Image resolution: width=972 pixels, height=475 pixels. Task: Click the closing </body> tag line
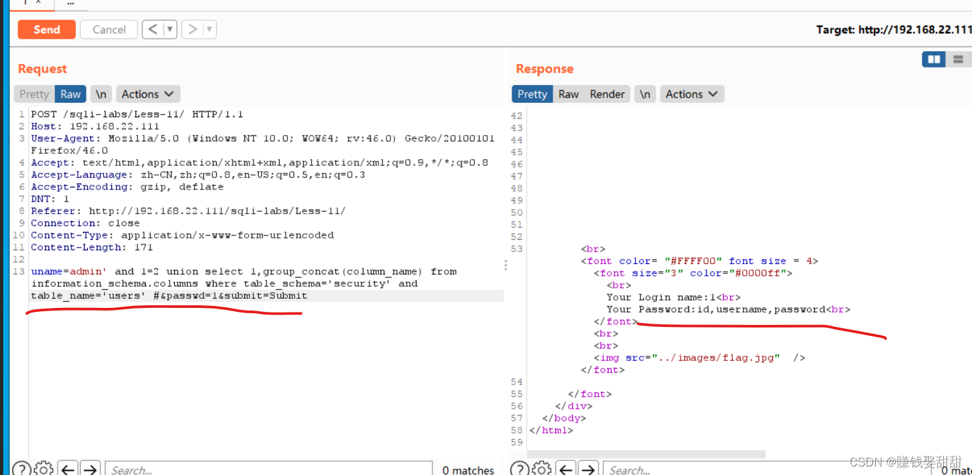tap(564, 418)
